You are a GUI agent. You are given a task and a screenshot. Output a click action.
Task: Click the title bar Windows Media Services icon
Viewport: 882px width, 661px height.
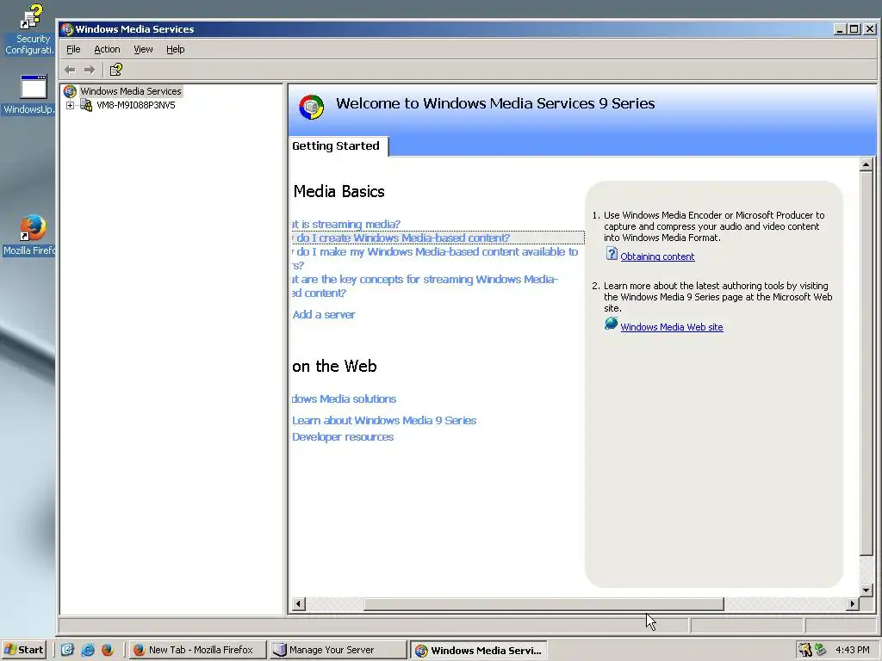(x=67, y=29)
